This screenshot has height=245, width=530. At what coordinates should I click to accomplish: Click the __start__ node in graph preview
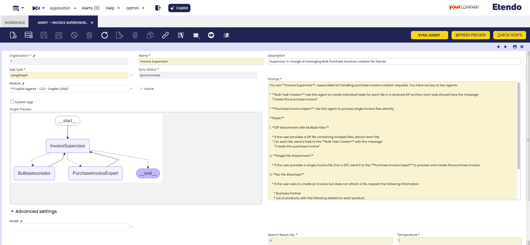click(68, 121)
